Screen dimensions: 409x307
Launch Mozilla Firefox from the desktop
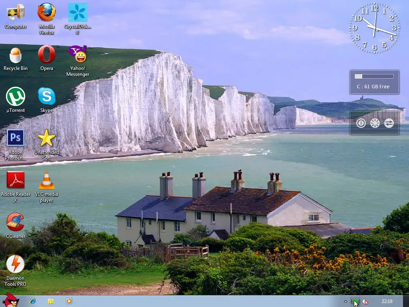(46, 19)
